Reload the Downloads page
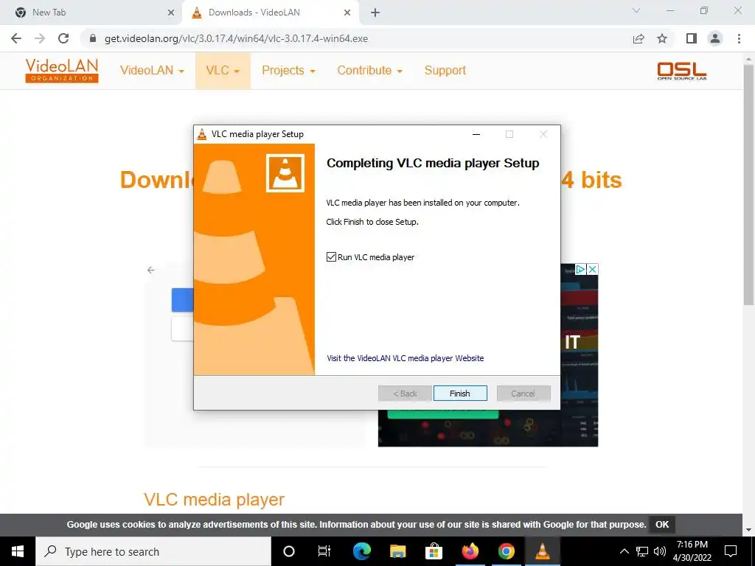The width and height of the screenshot is (755, 566). [x=63, y=38]
